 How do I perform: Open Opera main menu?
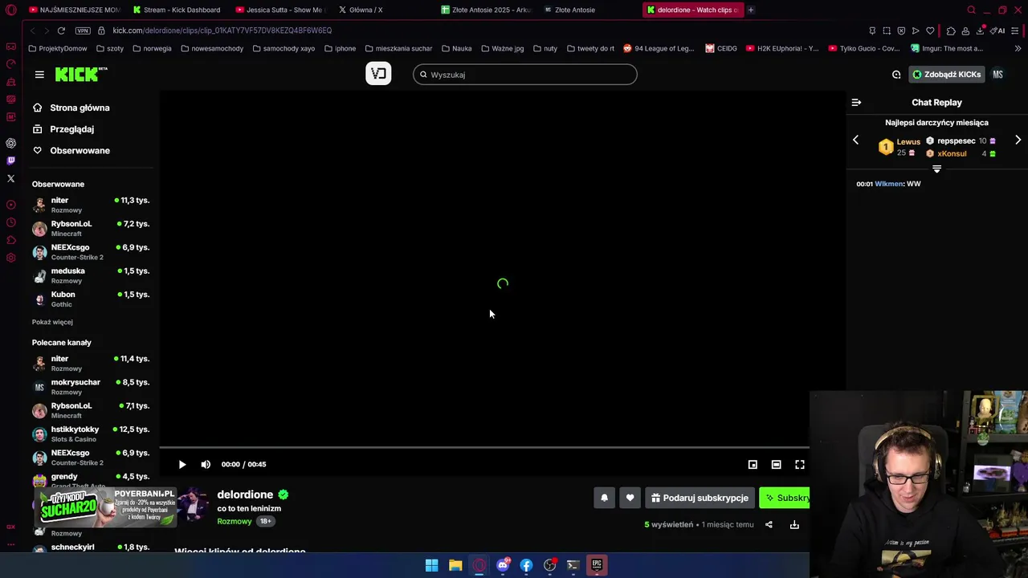pyautogui.click(x=10, y=10)
